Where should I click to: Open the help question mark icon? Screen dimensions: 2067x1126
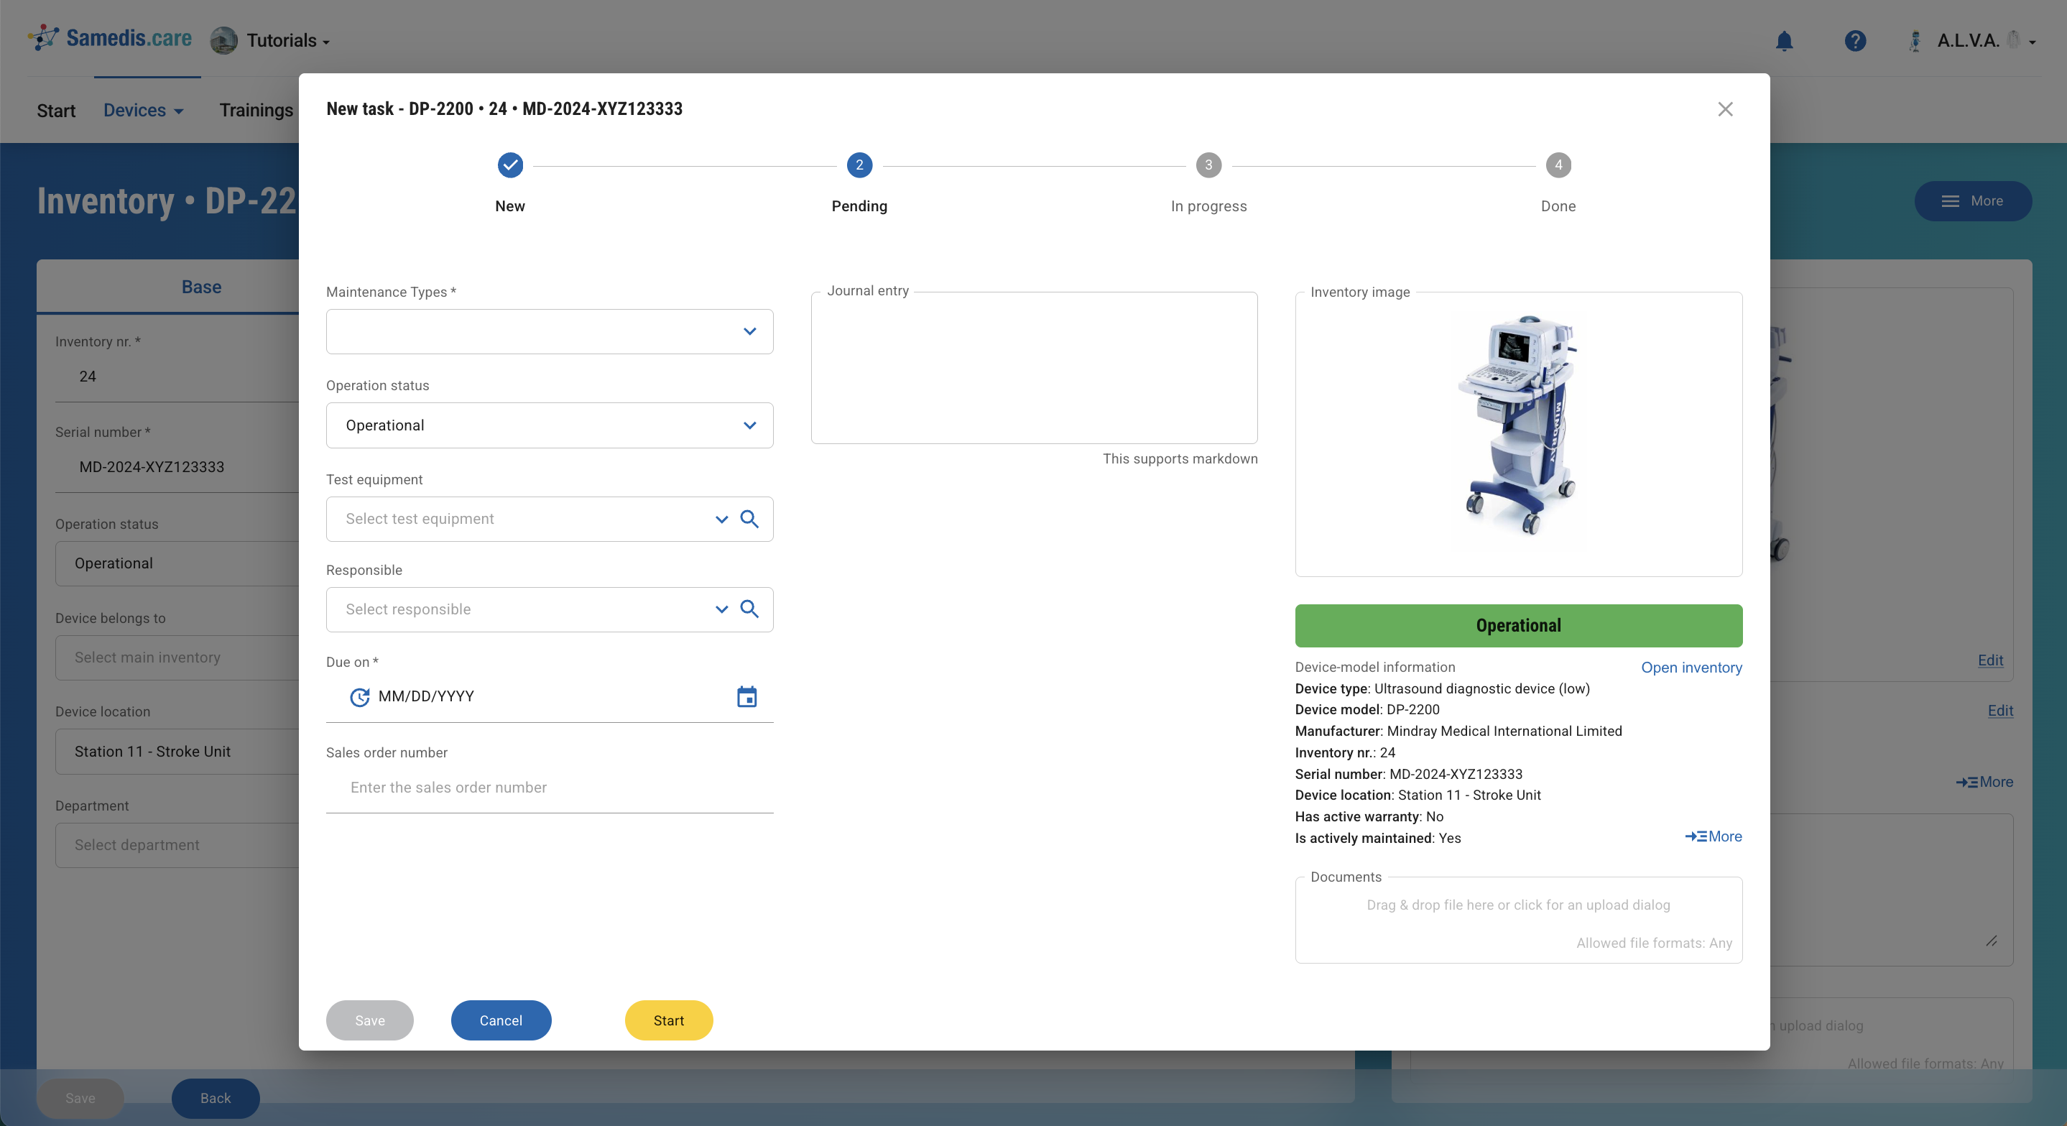point(1854,41)
